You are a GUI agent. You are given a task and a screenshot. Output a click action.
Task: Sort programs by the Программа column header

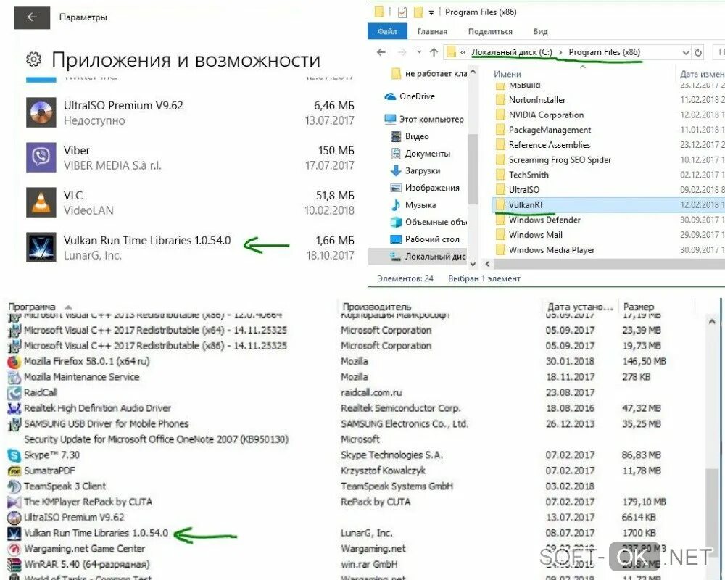pos(31,307)
